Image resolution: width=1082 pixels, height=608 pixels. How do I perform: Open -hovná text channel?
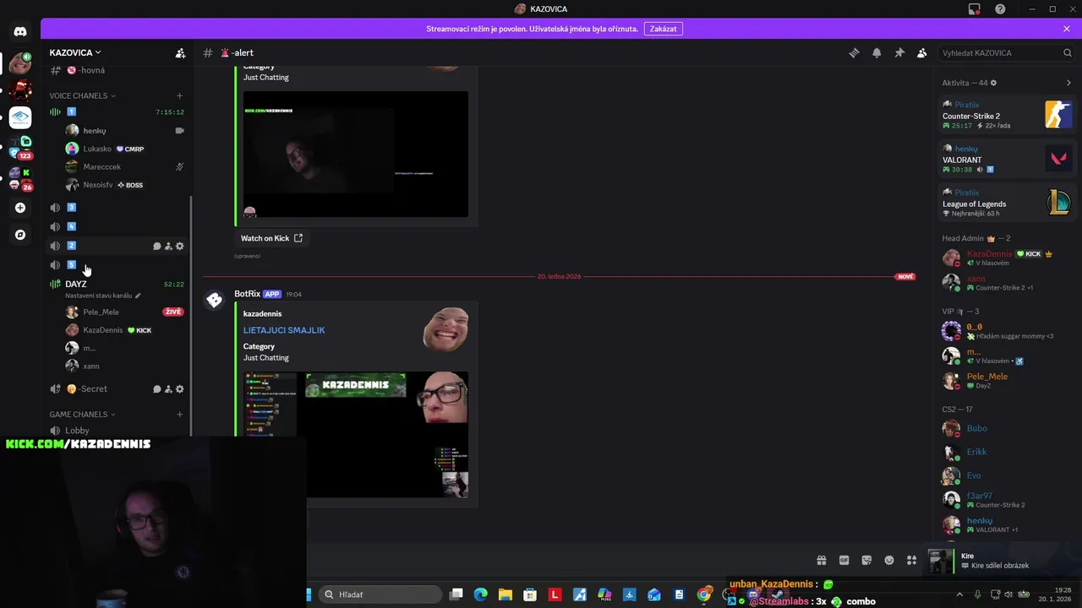pos(117,71)
